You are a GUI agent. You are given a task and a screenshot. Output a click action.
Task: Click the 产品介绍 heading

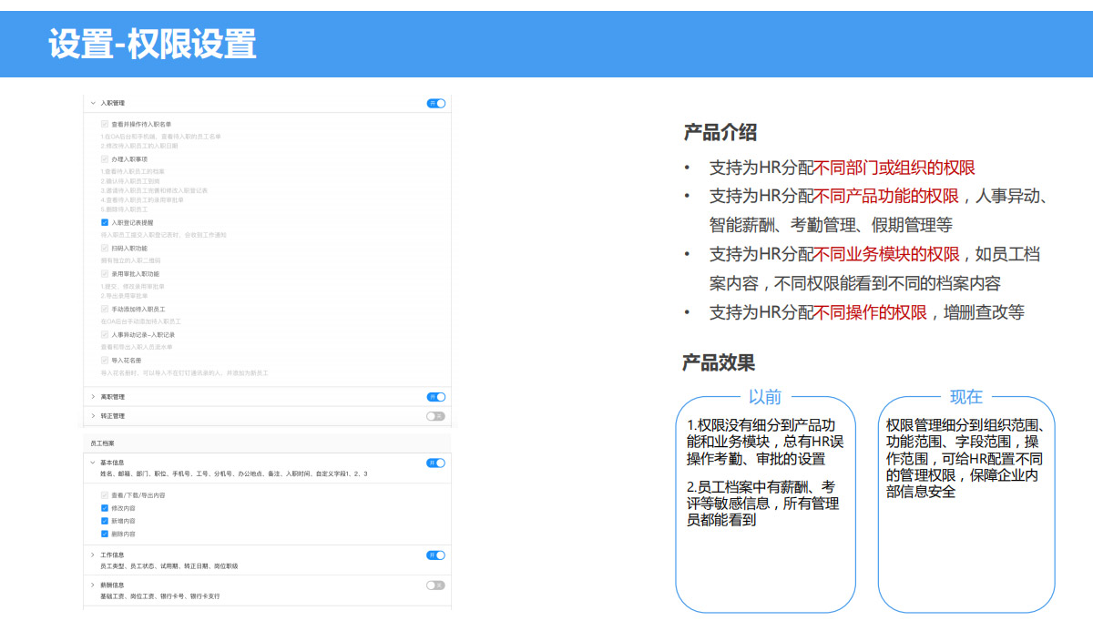click(720, 133)
